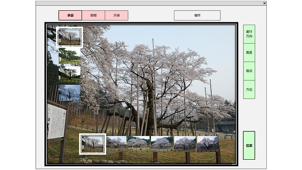Switch to the 時間 tab
This screenshot has height=170, width=302.
coord(94,16)
